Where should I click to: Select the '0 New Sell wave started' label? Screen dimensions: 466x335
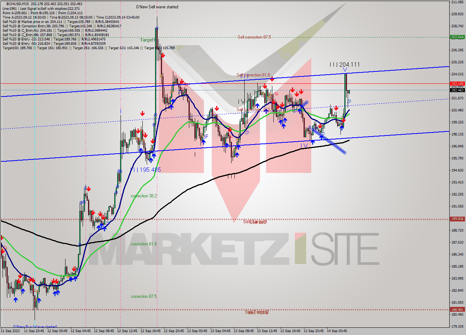point(157,7)
